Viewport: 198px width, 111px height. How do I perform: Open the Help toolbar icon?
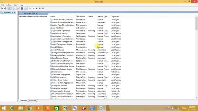point(22,8)
